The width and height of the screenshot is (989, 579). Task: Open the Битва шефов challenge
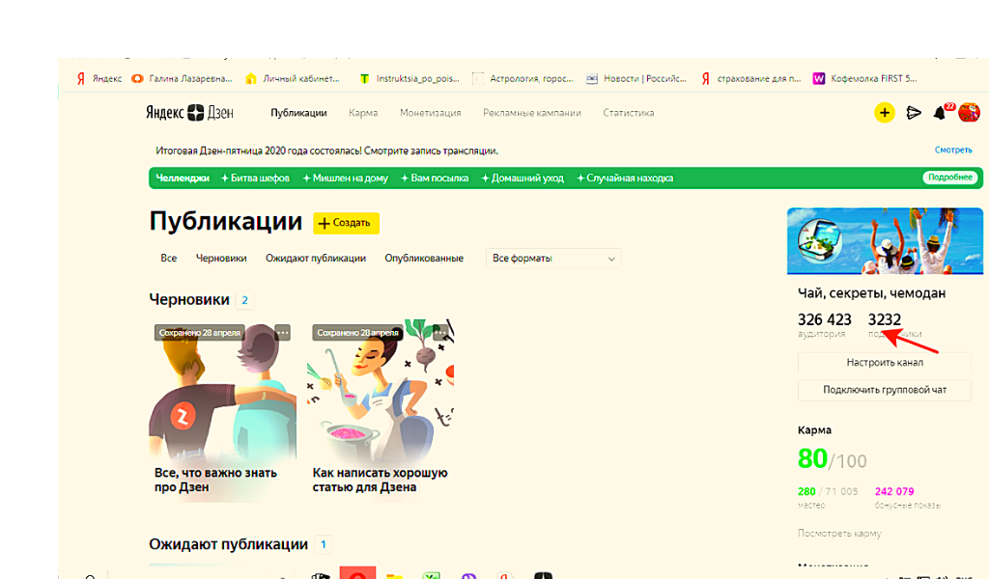255,179
